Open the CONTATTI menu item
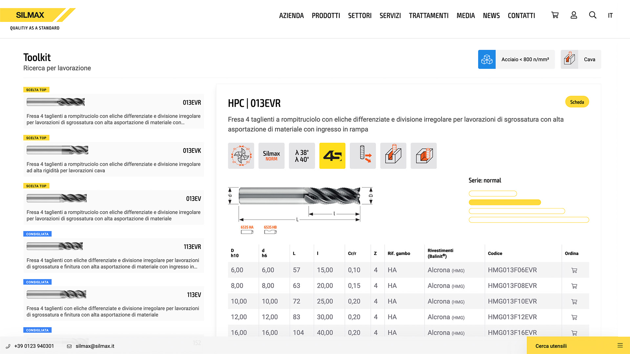Image resolution: width=630 pixels, height=354 pixels. click(521, 15)
